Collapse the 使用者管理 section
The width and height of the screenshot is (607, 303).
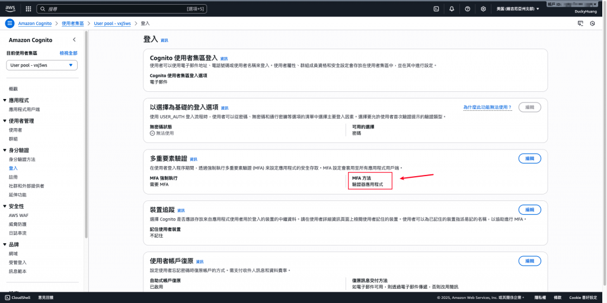(x=5, y=121)
